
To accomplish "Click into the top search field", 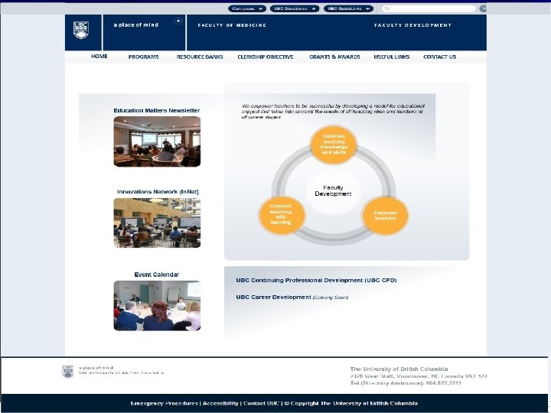I will tap(429, 8).
